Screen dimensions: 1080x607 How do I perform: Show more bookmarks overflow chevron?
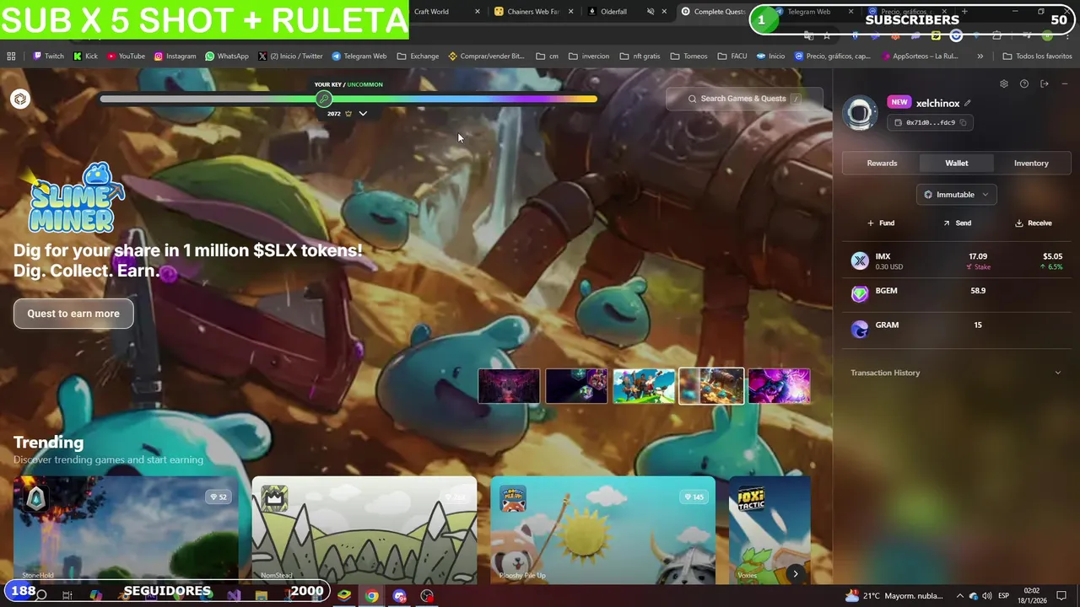tap(980, 56)
